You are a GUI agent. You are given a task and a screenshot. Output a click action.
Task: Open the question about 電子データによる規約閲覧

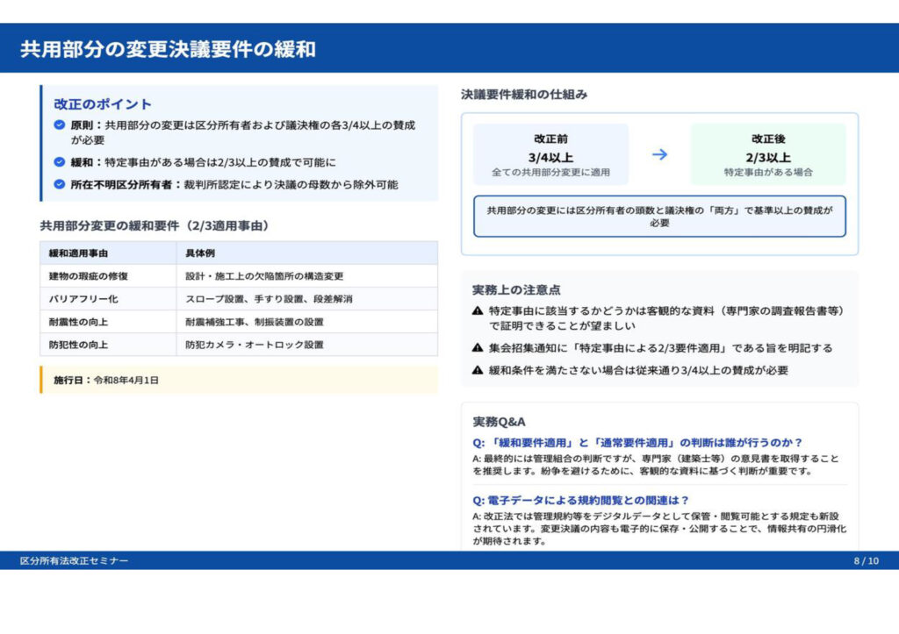pyautogui.click(x=581, y=500)
